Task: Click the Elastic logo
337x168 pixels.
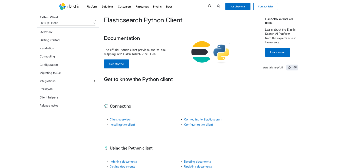Action: (69, 6)
